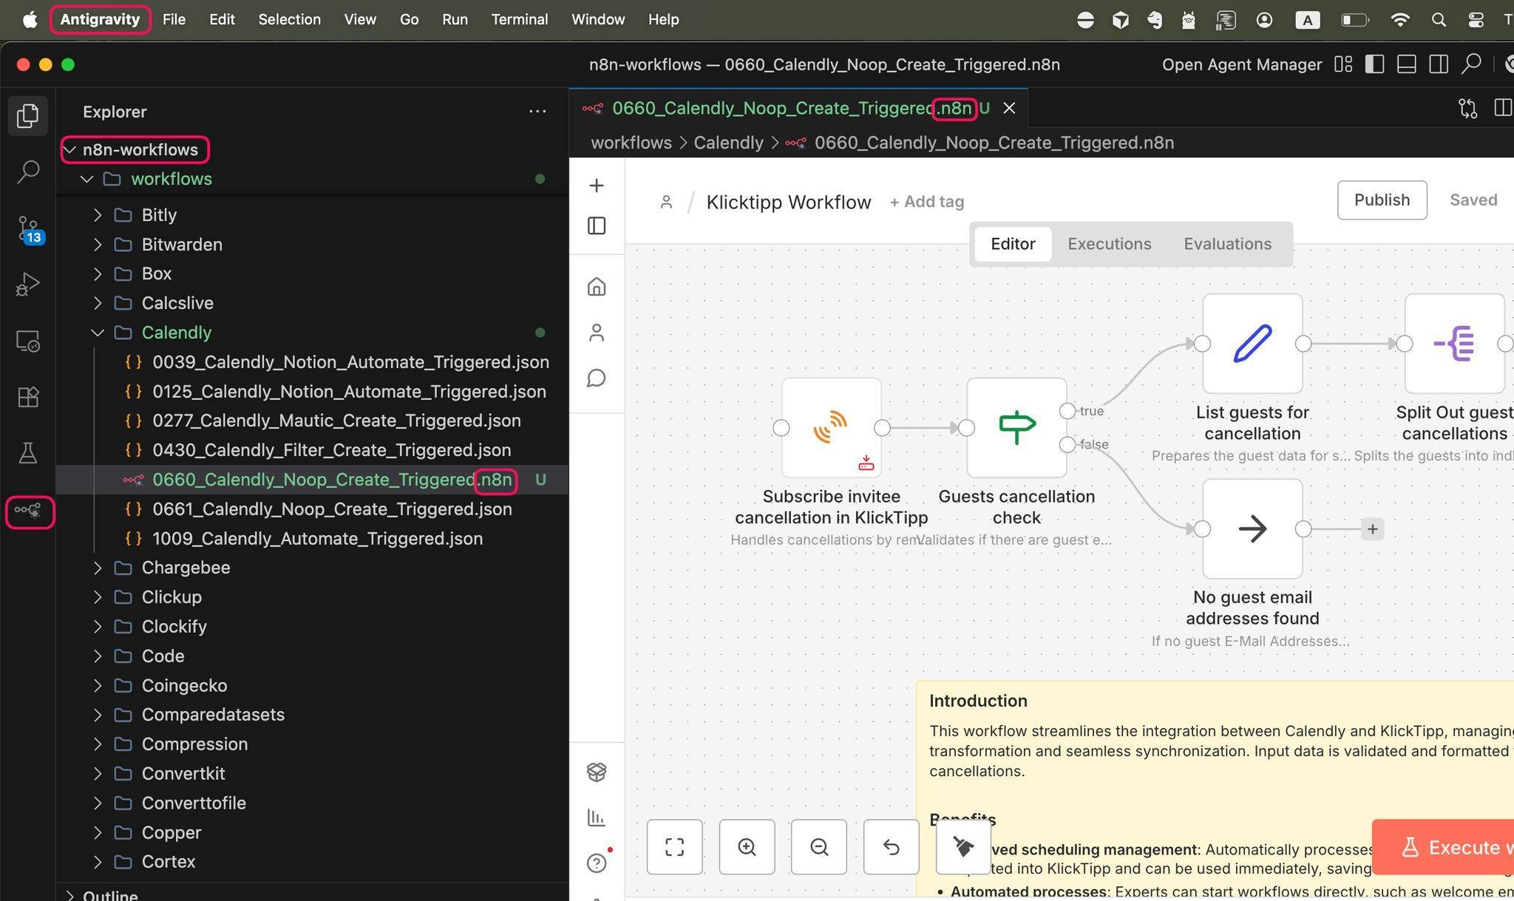1514x901 pixels.
Task: Expand the Outline section
Action: pos(110,895)
